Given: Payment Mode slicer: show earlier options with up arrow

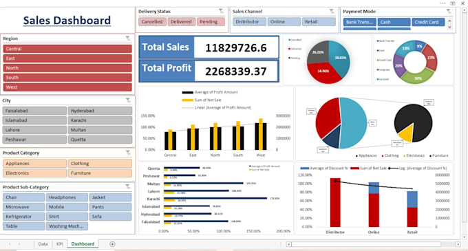Looking at the screenshot, I should 450,21.
